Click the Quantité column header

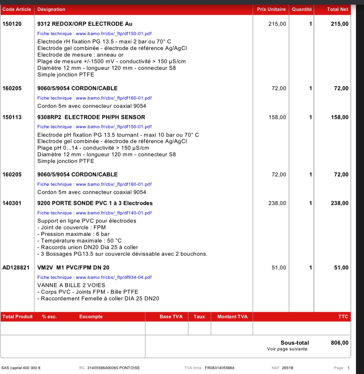(302, 9)
